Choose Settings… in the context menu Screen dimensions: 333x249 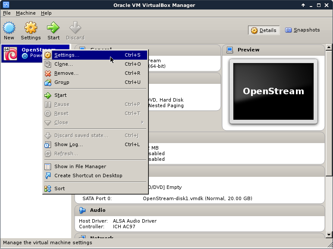(x=95, y=55)
